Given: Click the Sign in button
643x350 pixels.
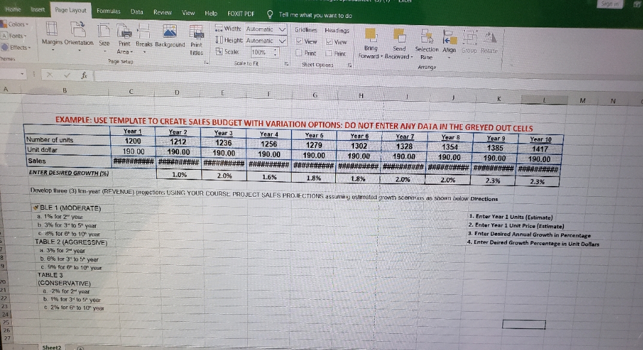Looking at the screenshot, I should 609,4.
